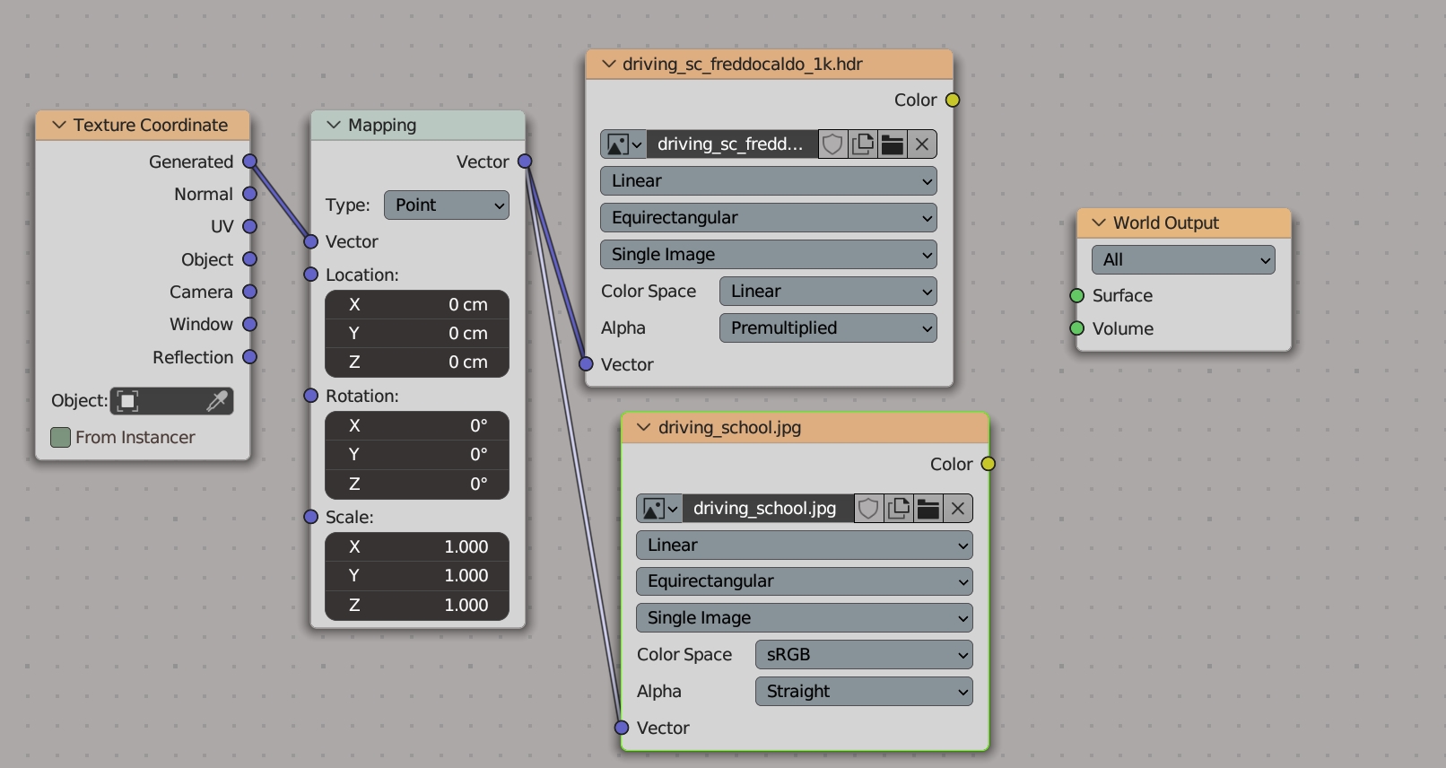Enable the From Instancer checkbox
Image resolution: width=1446 pixels, height=768 pixels.
(61, 438)
